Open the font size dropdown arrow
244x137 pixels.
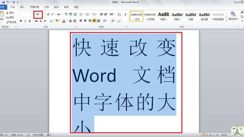[45, 14]
